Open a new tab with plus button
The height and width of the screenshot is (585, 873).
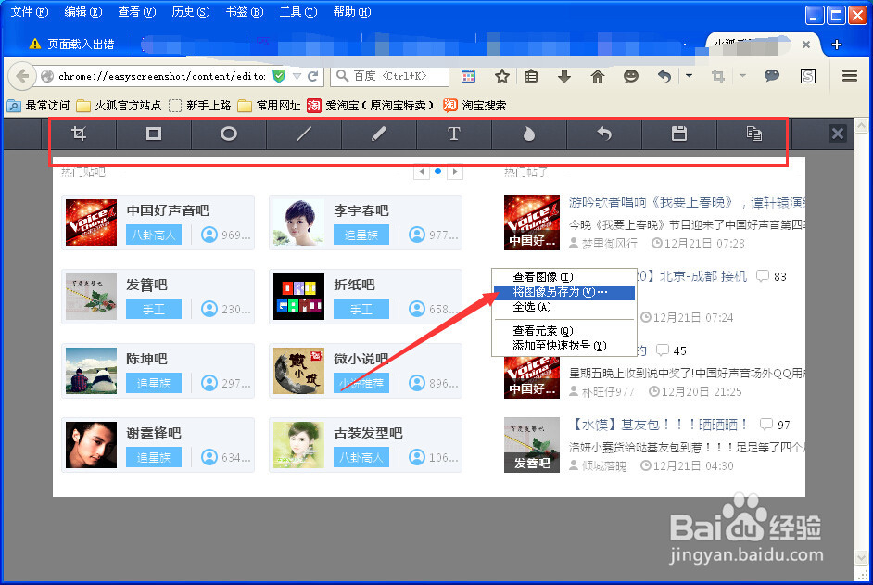(x=836, y=45)
